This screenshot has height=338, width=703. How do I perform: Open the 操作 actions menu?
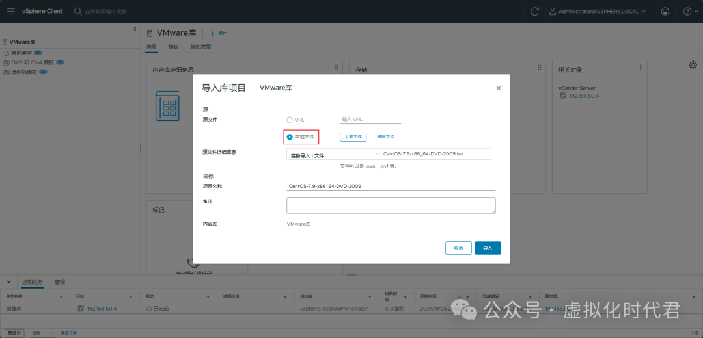(x=219, y=33)
